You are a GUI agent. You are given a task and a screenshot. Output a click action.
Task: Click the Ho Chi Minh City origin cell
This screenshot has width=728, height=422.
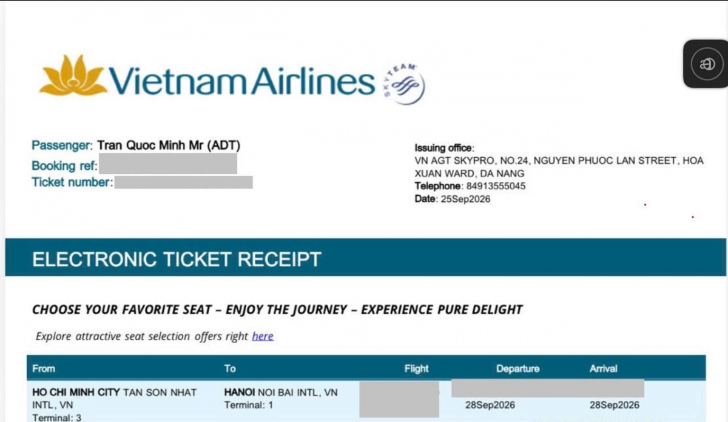pos(115,404)
